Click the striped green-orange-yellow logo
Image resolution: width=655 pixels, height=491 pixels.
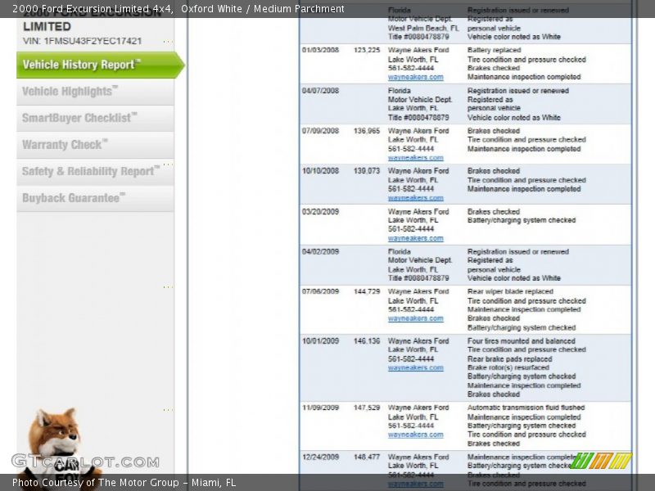coord(601,461)
